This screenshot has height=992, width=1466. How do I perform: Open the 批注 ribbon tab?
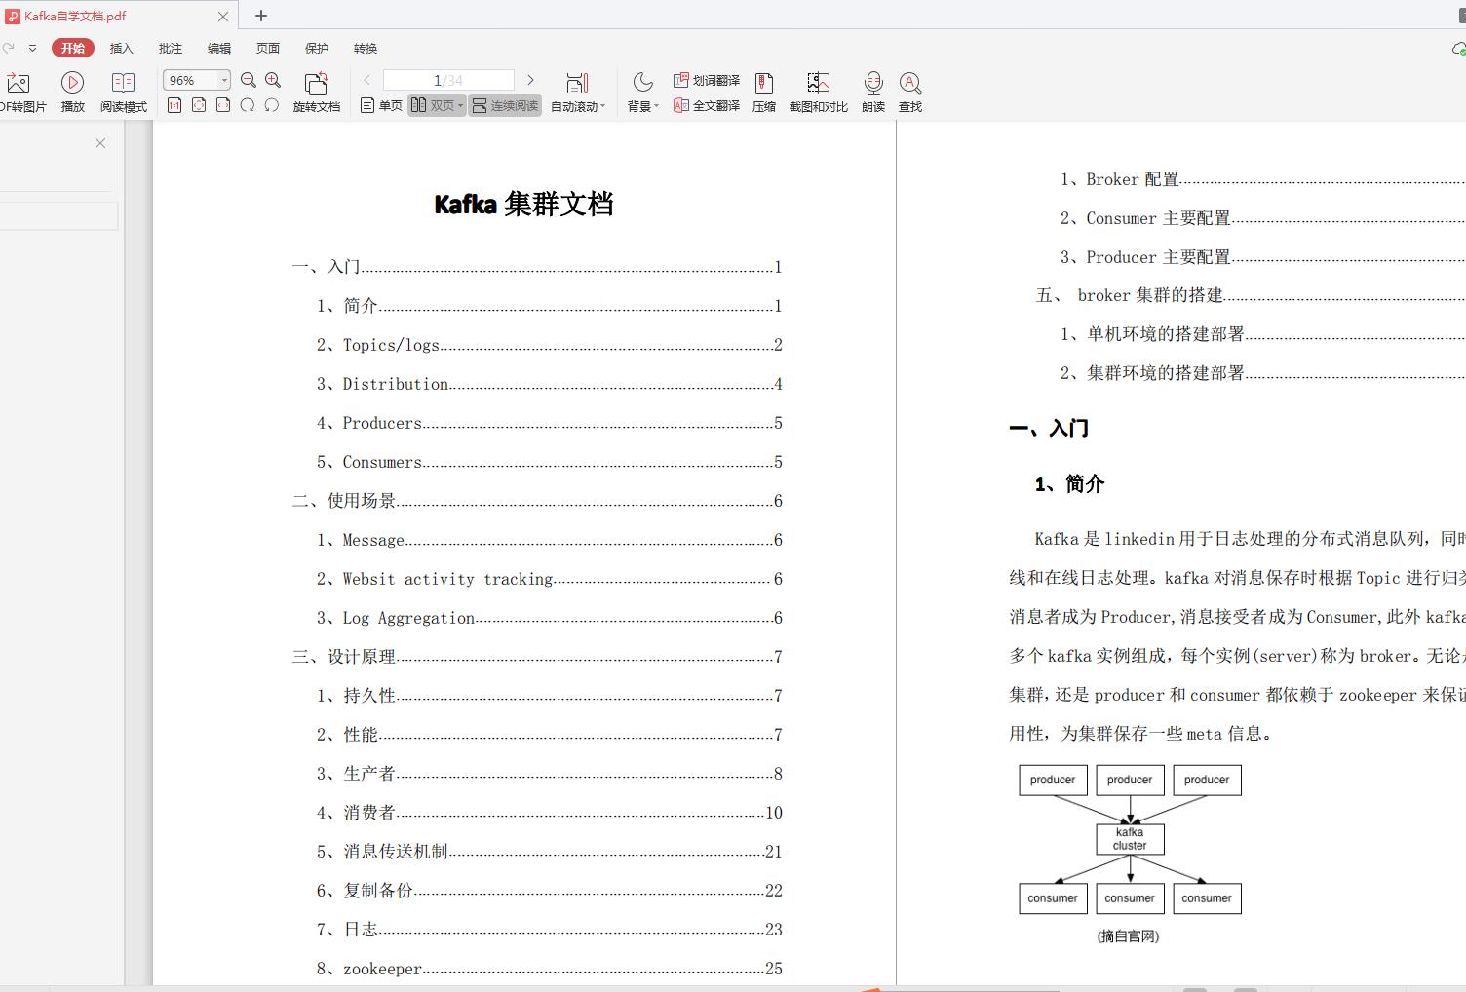point(171,48)
